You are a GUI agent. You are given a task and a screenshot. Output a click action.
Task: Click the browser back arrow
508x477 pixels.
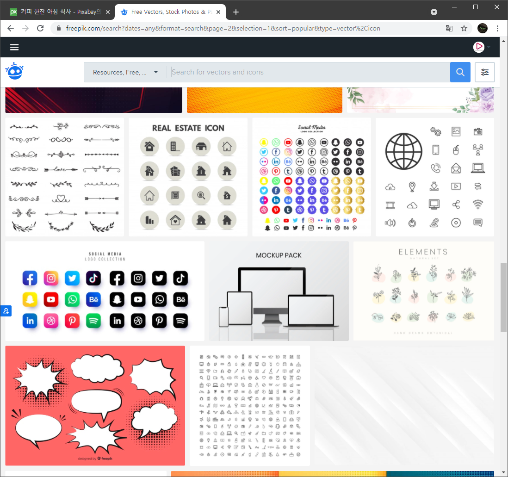click(11, 28)
